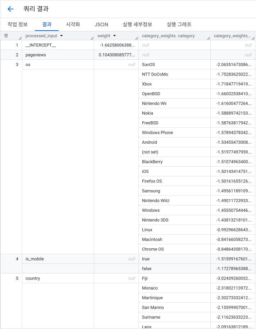Image resolution: width=256 pixels, height=330 pixels.
Task: Click the is_mobile cell in row 4
Action: tap(35, 259)
